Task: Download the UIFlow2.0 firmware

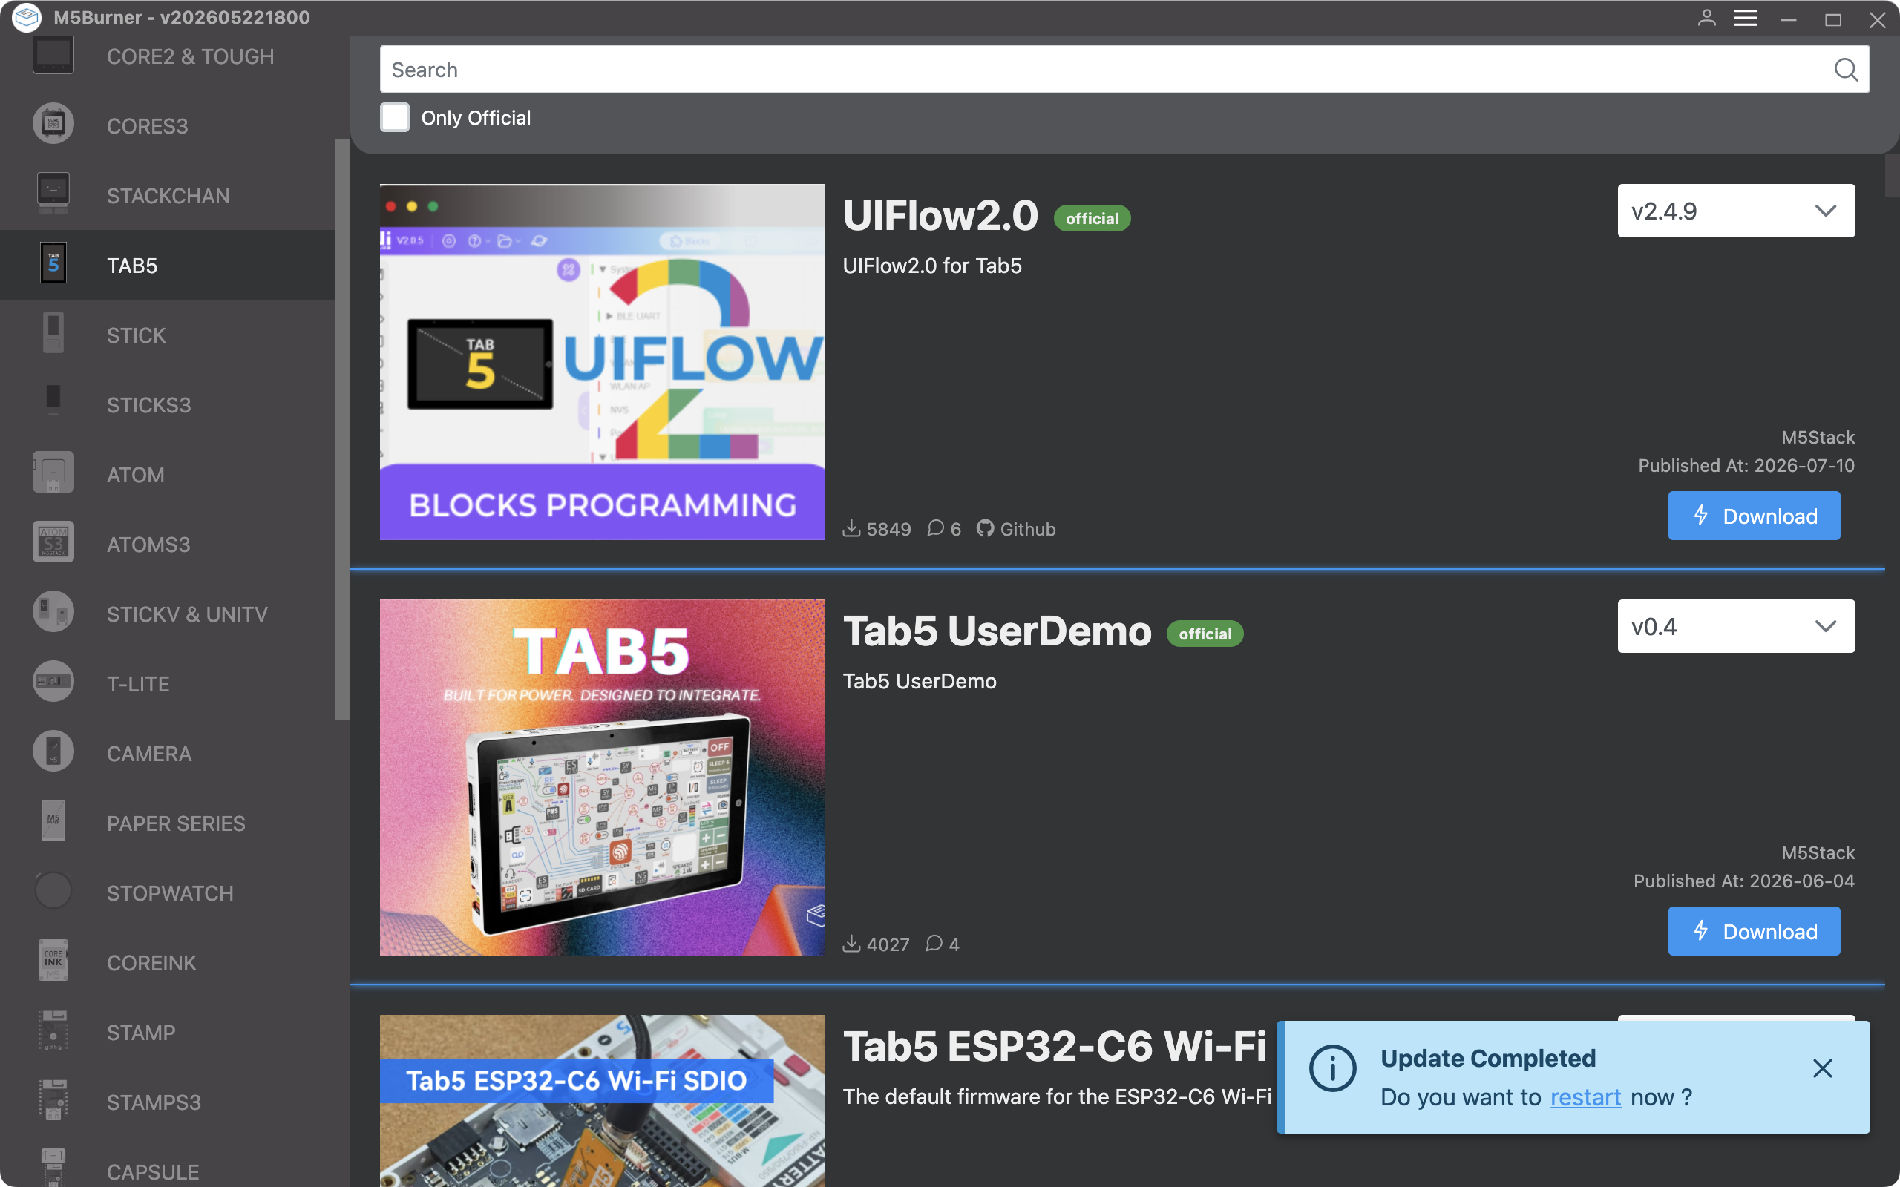Action: 1754,516
